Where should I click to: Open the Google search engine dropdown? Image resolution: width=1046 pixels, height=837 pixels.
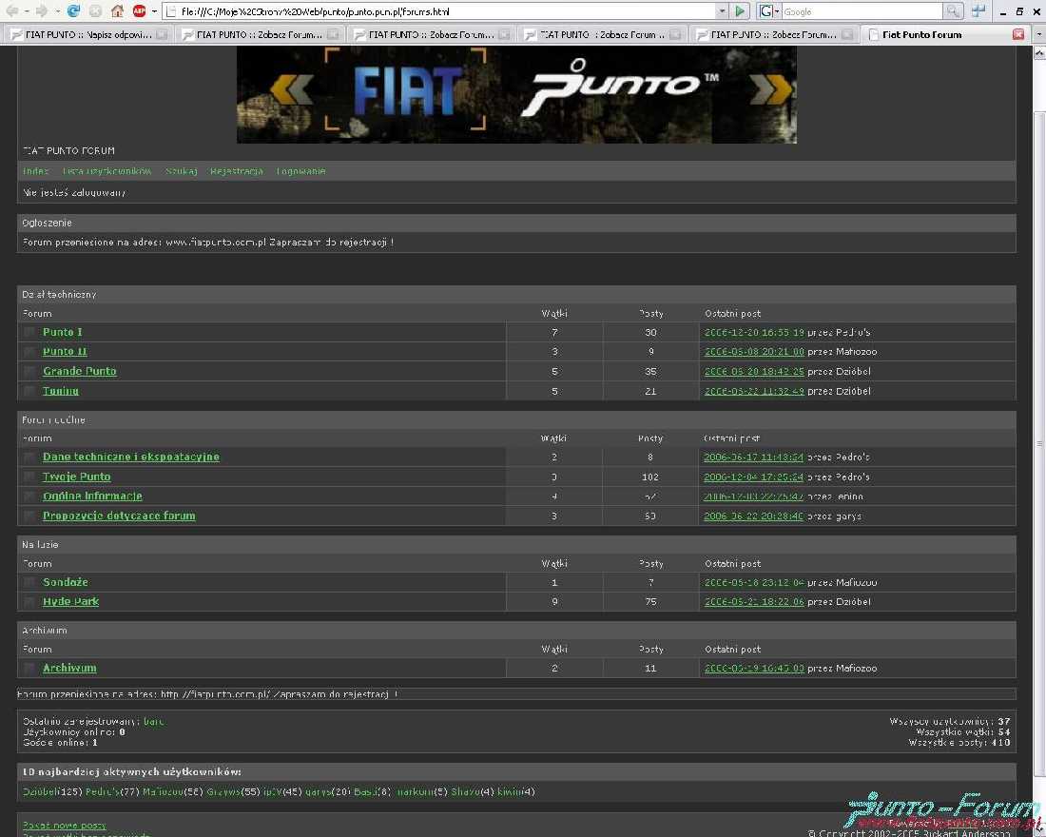click(768, 11)
